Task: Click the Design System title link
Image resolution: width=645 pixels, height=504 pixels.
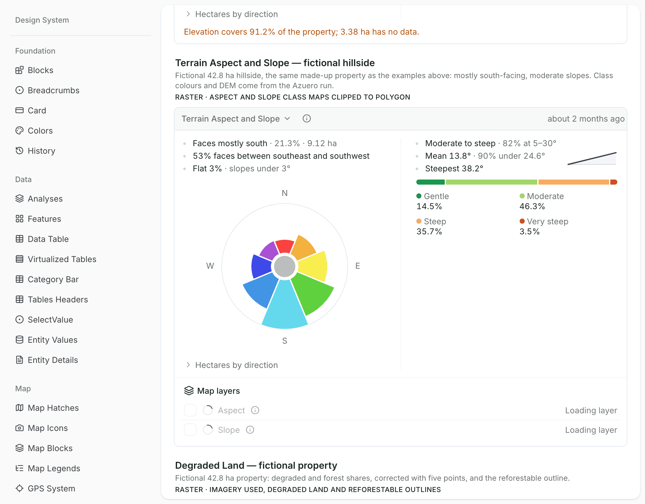Action: pyautogui.click(x=42, y=20)
